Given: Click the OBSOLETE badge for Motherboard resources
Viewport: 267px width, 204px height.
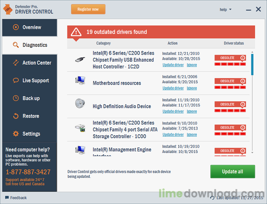Looking at the screenshot, I should [x=230, y=81].
